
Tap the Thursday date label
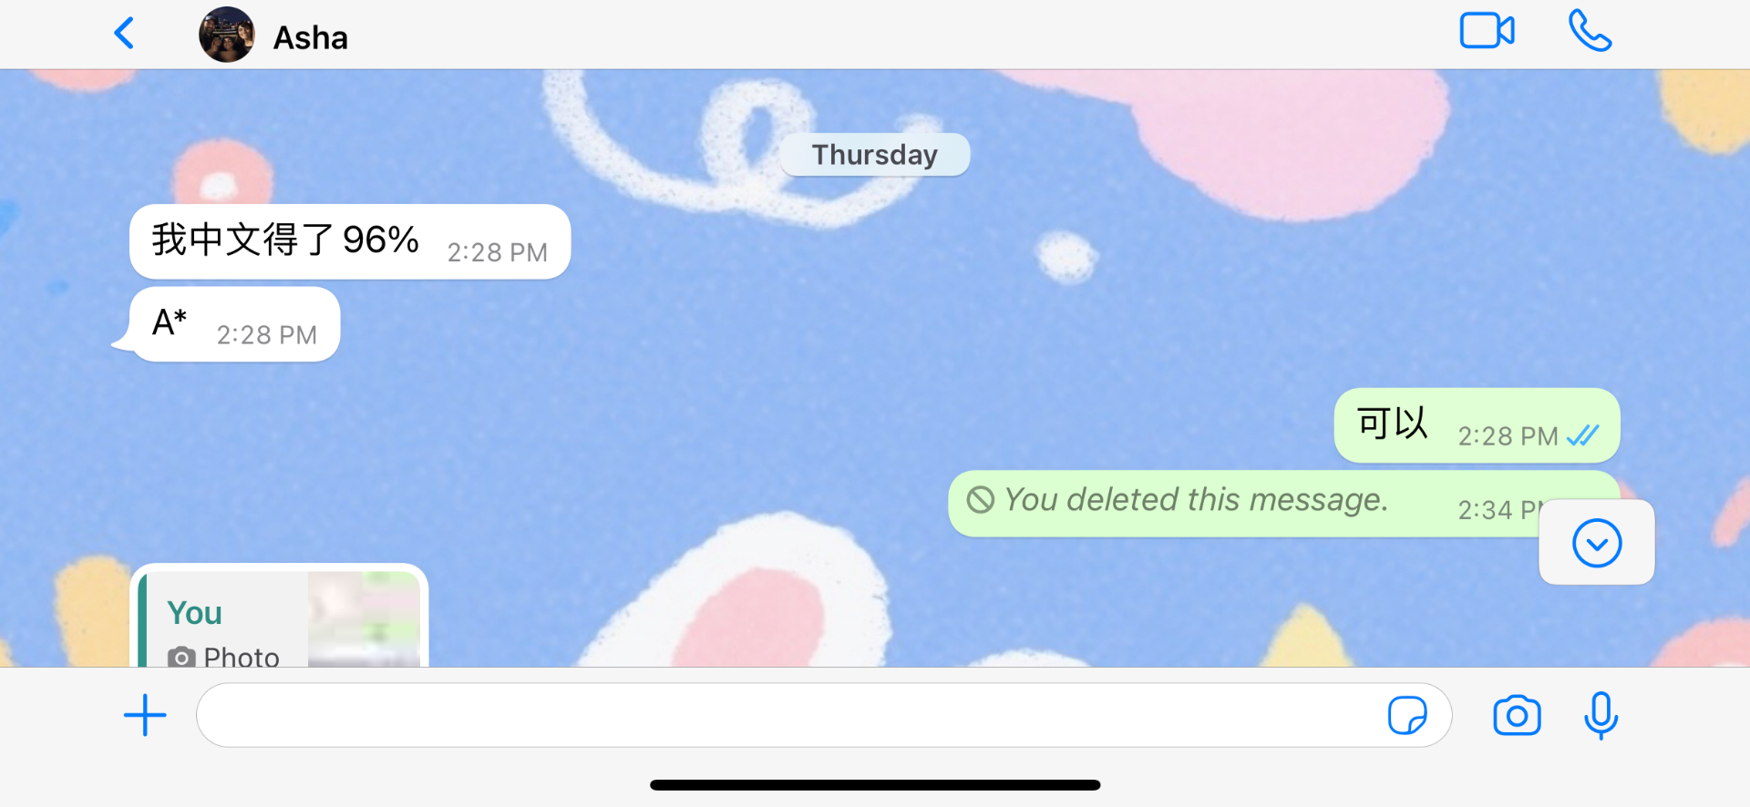[x=875, y=155]
